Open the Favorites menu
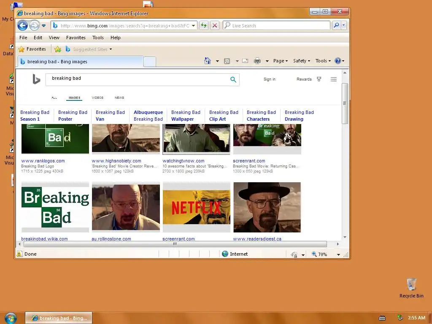 (x=76, y=38)
